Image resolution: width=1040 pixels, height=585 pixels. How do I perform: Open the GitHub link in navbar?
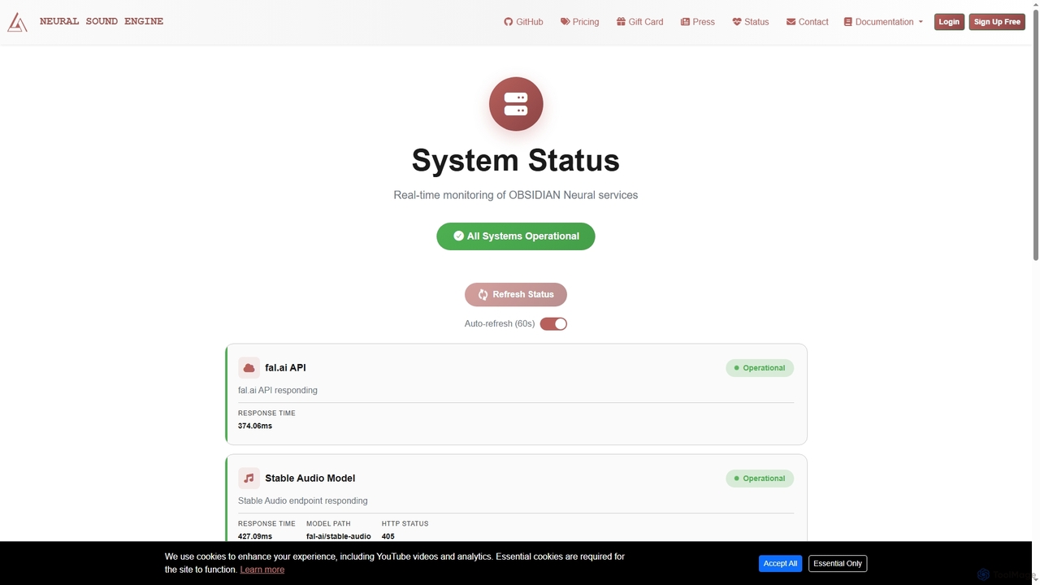click(523, 22)
